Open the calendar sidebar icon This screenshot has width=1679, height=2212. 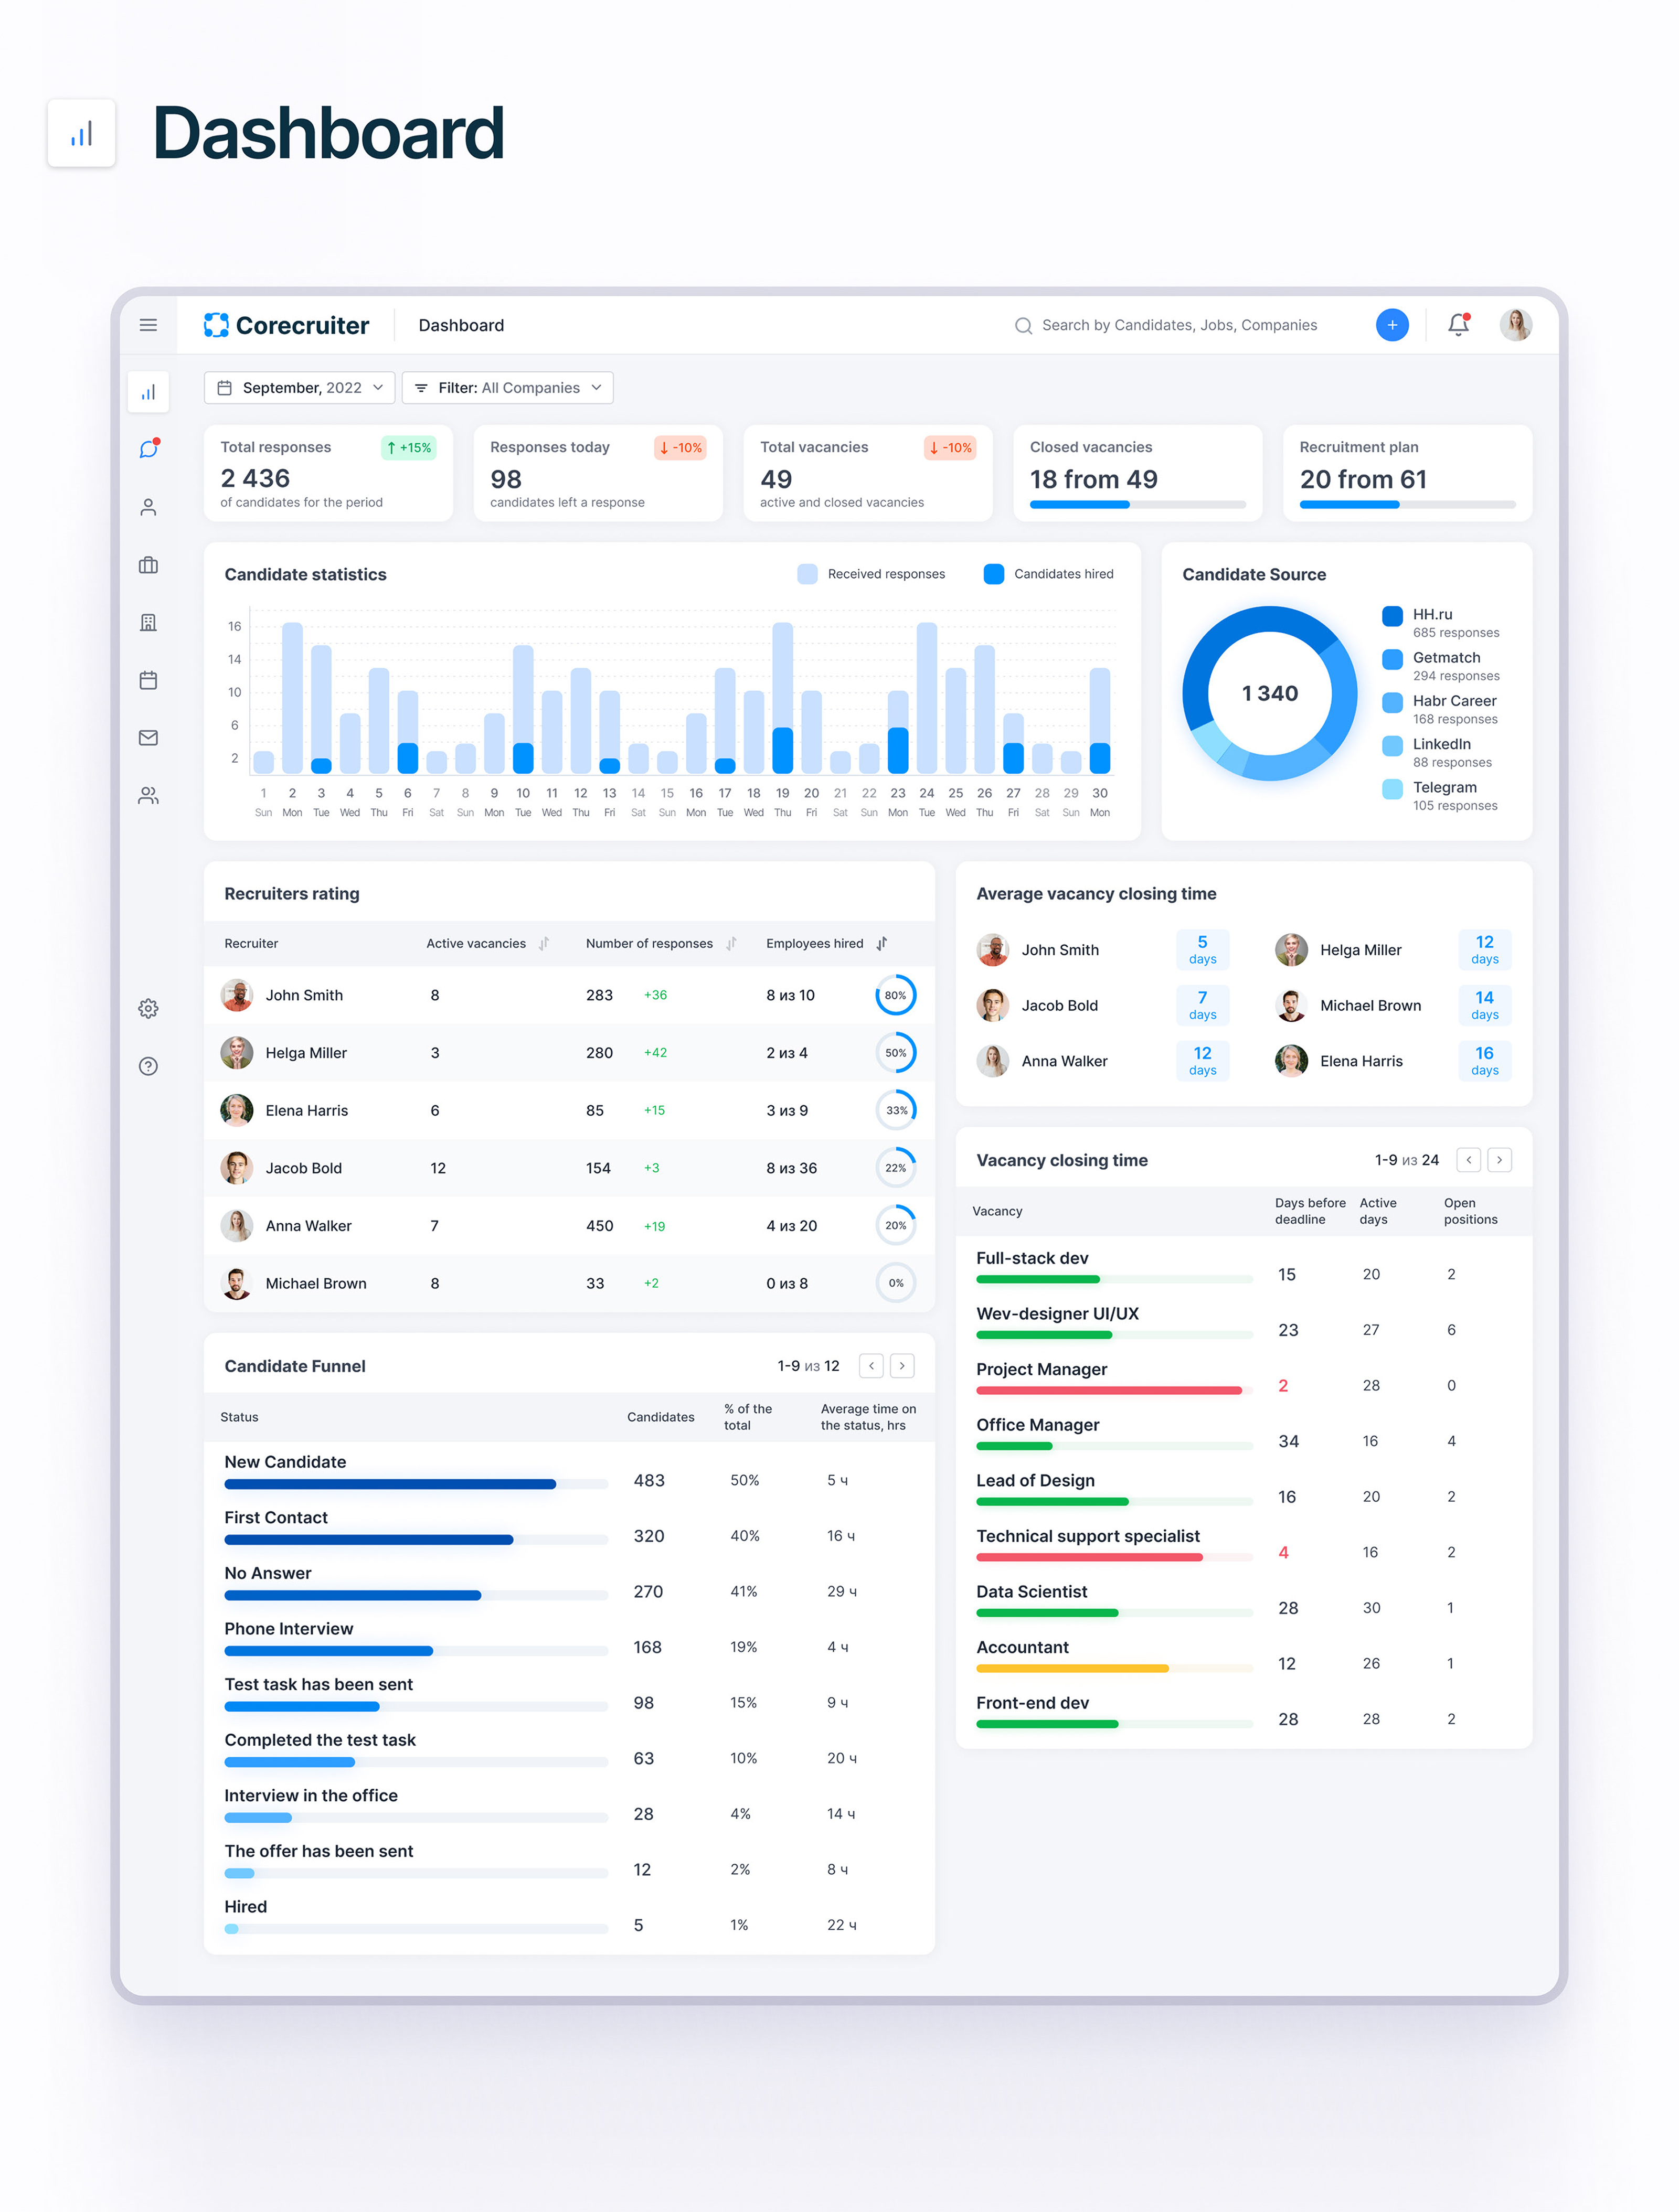click(148, 680)
